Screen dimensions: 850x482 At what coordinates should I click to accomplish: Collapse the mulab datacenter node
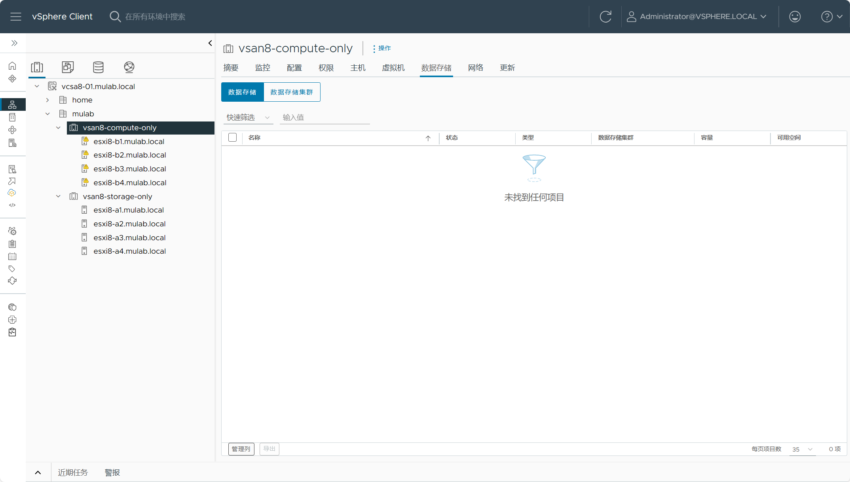click(47, 114)
